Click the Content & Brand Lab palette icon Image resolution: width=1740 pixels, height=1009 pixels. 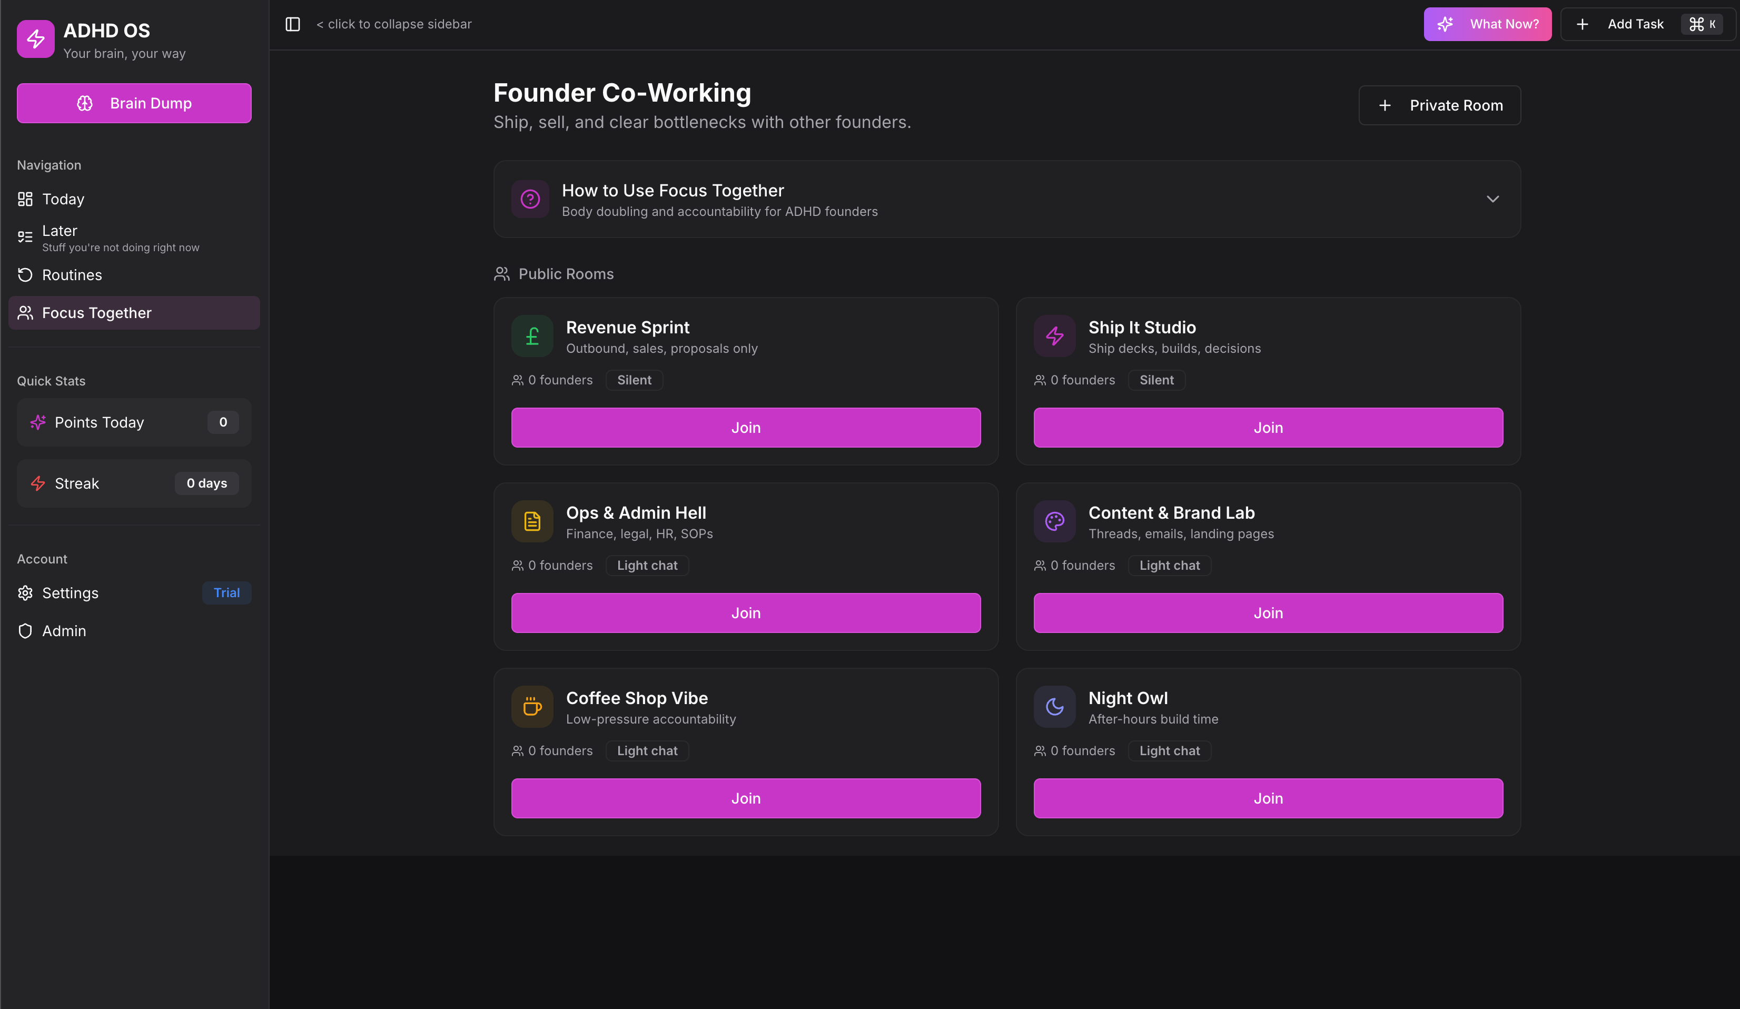tap(1054, 521)
